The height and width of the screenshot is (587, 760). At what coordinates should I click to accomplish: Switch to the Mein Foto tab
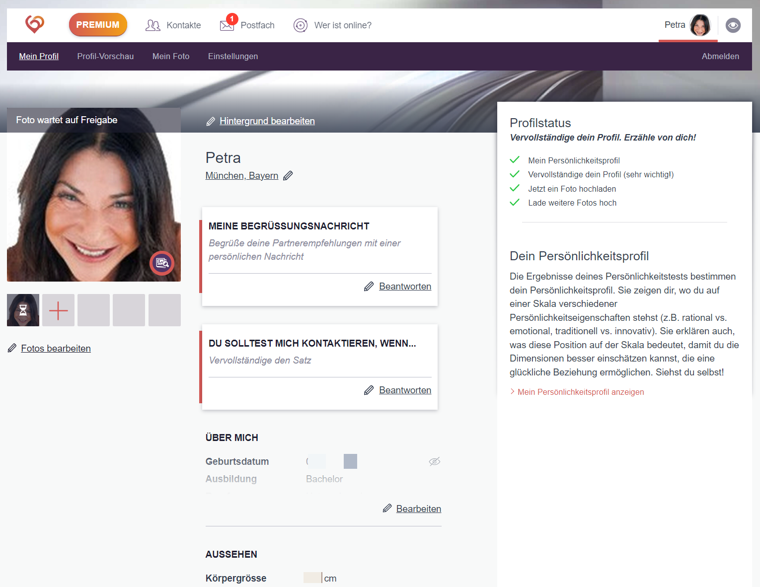[171, 56]
